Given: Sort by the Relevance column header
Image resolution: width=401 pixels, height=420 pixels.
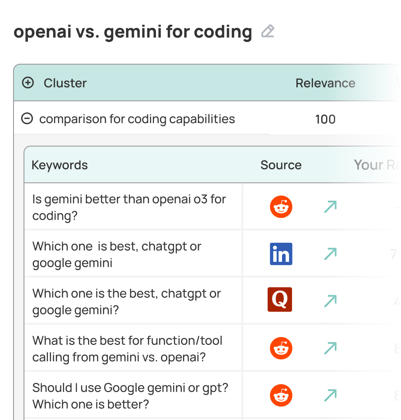Looking at the screenshot, I should click(325, 83).
